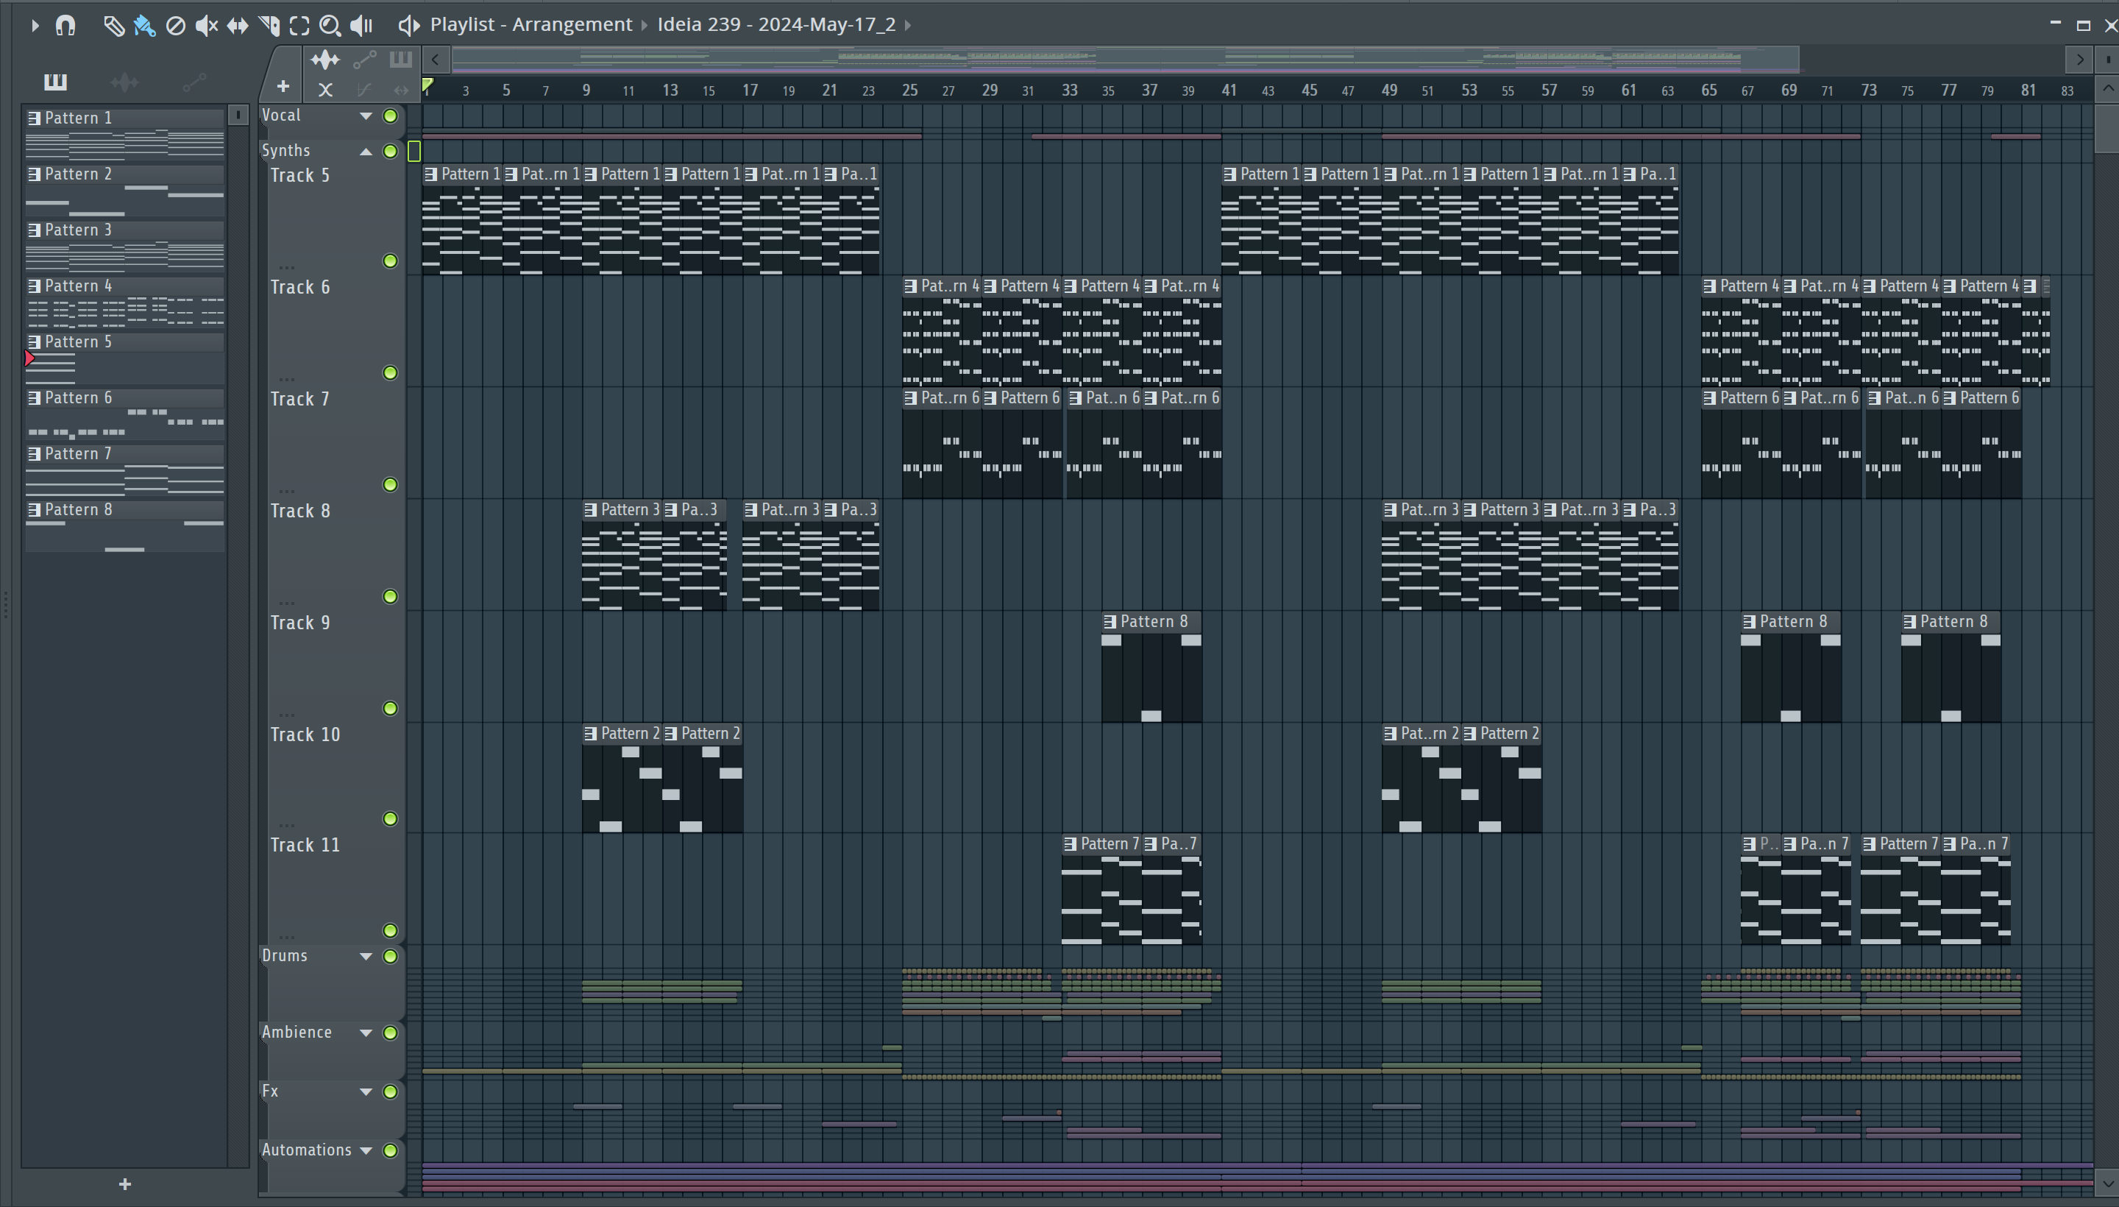Select Pattern 2 in the picker
The height and width of the screenshot is (1207, 2119).
click(x=124, y=189)
